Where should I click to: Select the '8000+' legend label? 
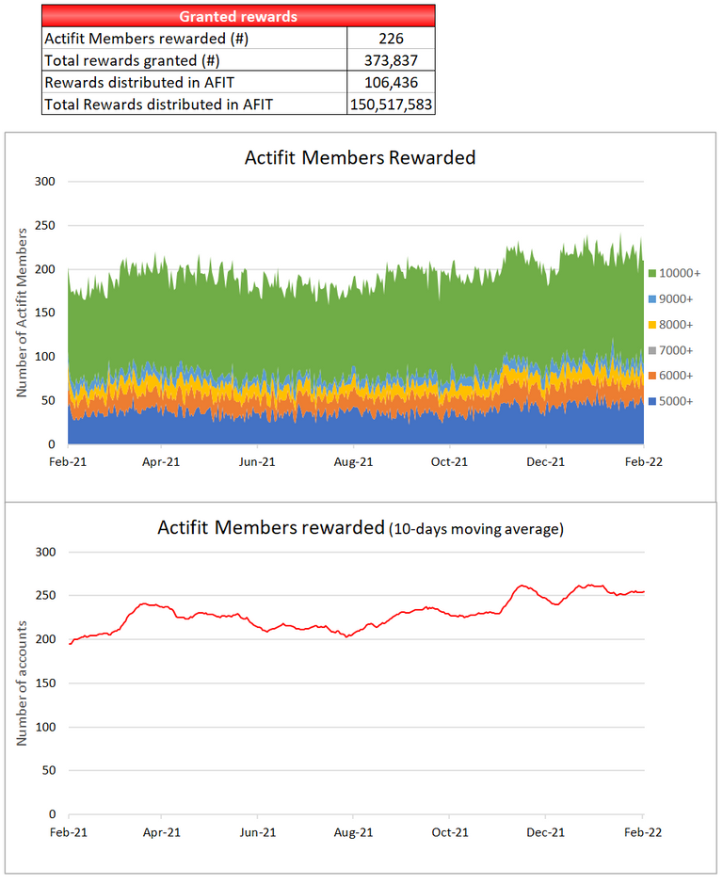676,325
